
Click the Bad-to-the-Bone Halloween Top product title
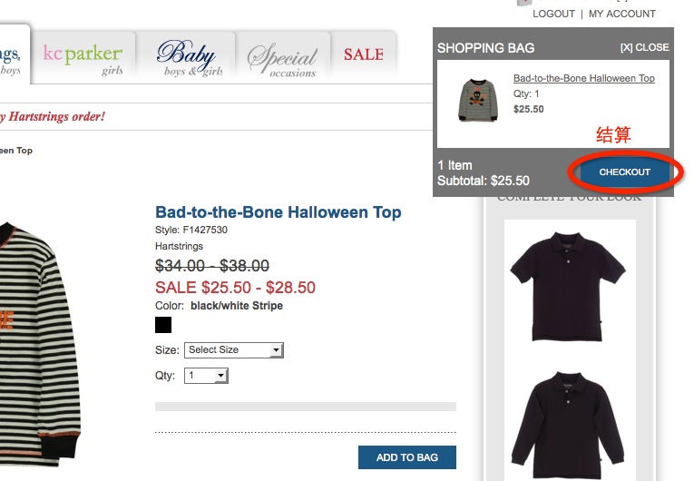[278, 212]
